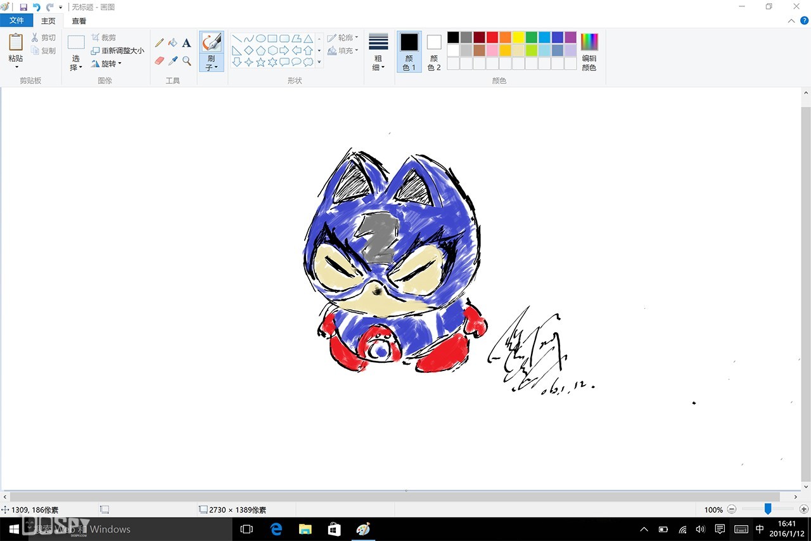Open the File (文件) menu

pos(16,20)
